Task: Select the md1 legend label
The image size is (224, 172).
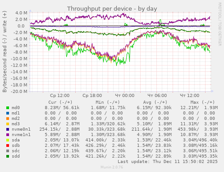Action: [x=16, y=113]
